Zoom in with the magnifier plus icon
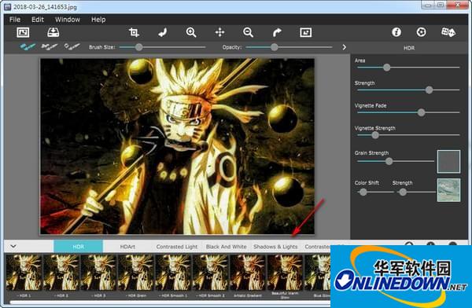This screenshot has height=308, width=472. [x=191, y=32]
